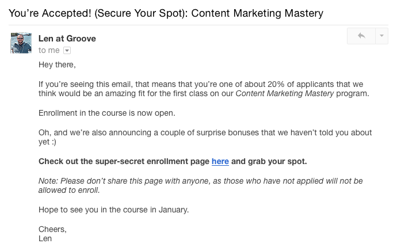The image size is (397, 251).
Task: Click the reply arrow icon
Action: point(361,36)
